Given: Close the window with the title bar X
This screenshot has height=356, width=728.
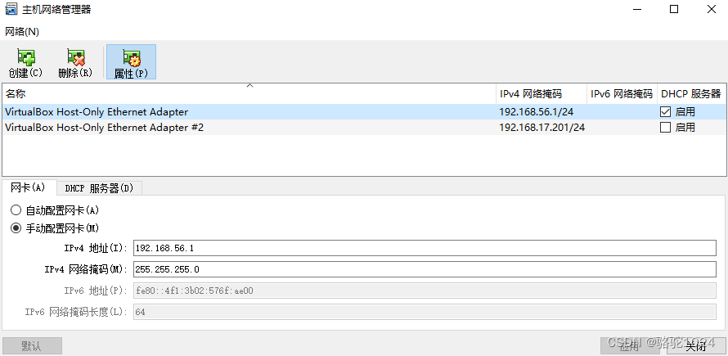Looking at the screenshot, I should pos(710,9).
